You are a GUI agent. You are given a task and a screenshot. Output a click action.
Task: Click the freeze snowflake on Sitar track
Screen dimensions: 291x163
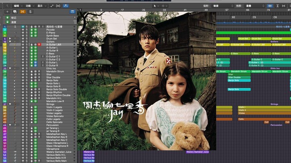click(35, 74)
